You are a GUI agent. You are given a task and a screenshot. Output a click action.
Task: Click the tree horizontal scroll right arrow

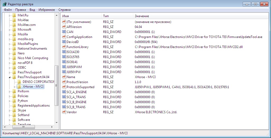coord(52,127)
